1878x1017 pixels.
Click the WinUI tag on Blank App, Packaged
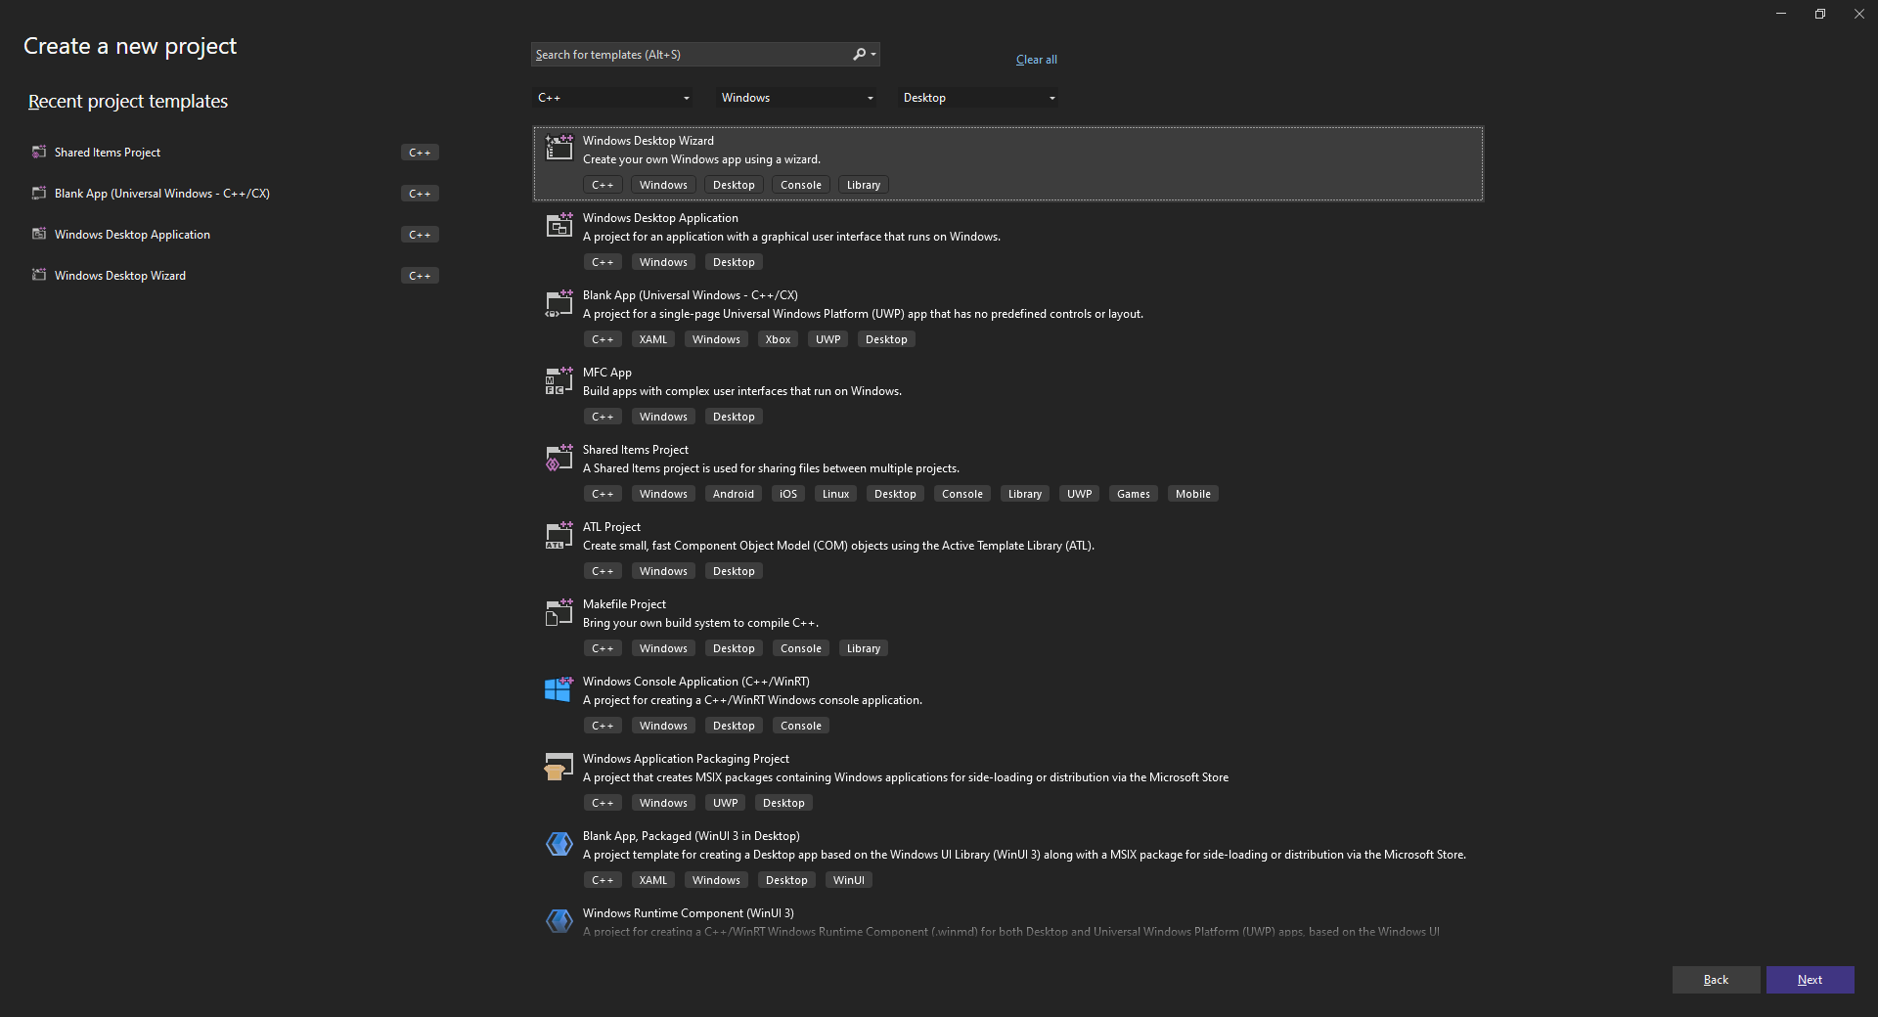click(x=848, y=880)
